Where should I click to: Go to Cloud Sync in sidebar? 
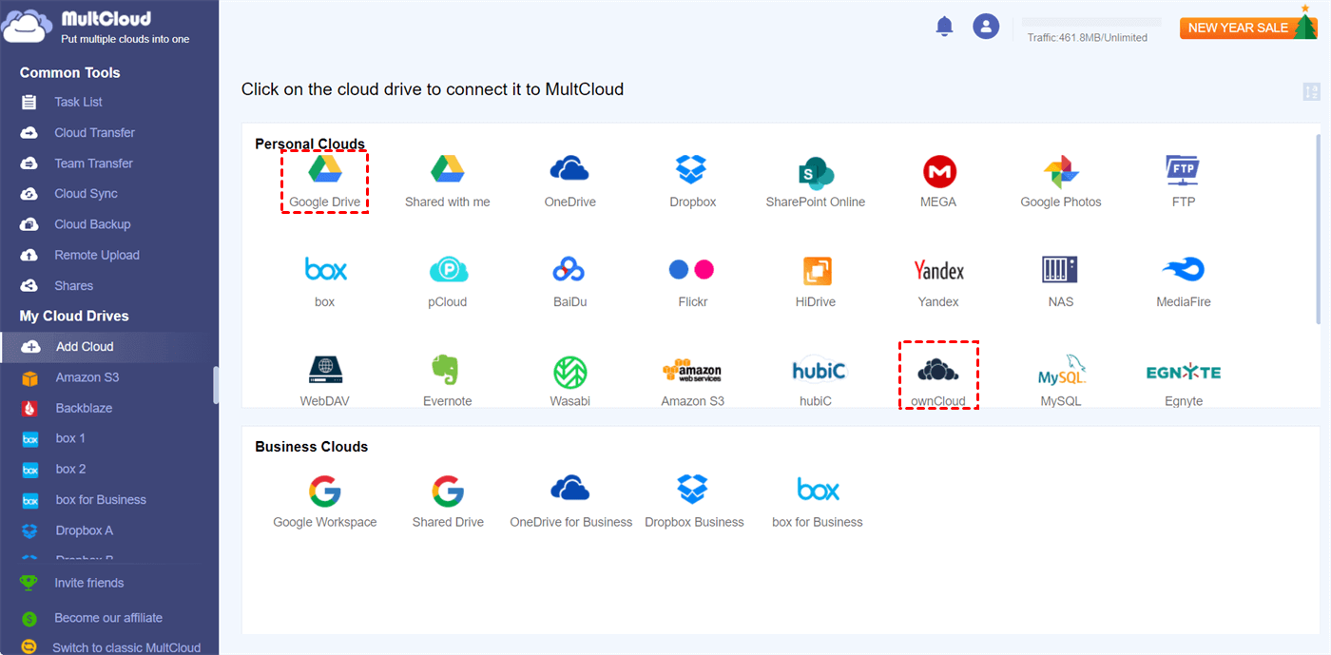[x=86, y=194]
